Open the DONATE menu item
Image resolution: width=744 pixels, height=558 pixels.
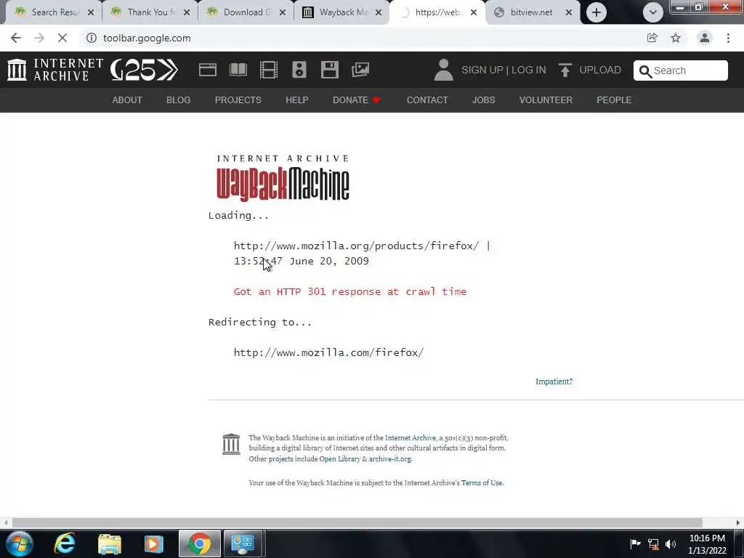[x=356, y=100]
